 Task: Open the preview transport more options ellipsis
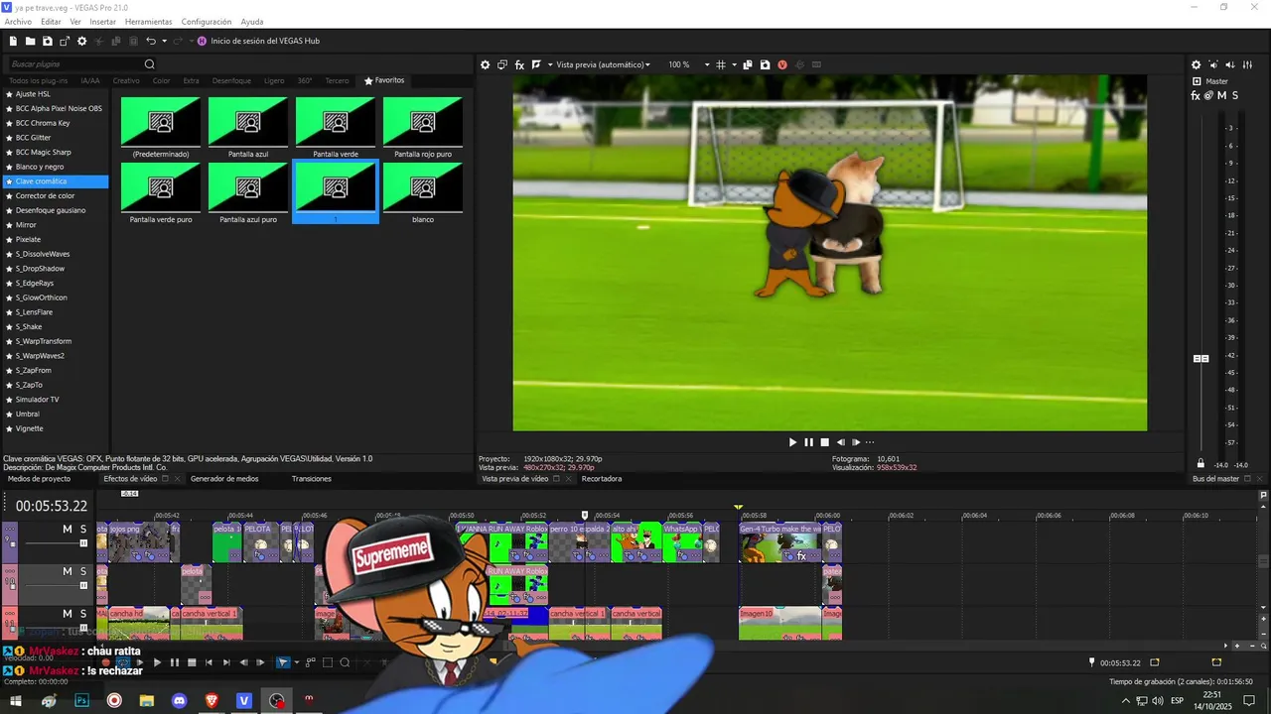coord(870,442)
